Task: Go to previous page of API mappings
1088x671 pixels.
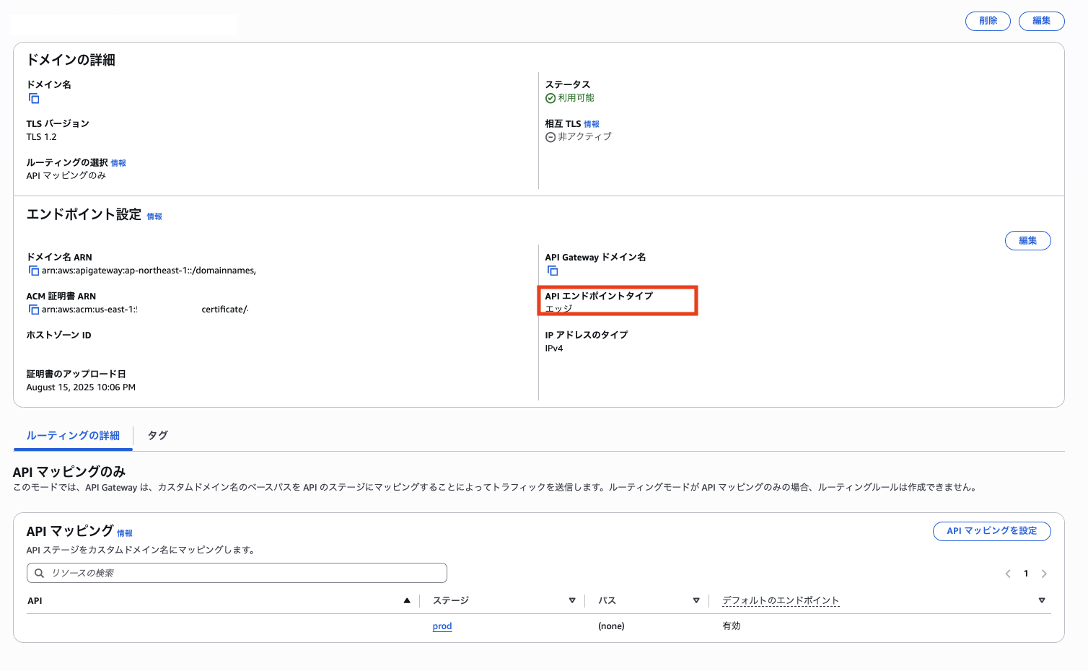Action: [1008, 574]
